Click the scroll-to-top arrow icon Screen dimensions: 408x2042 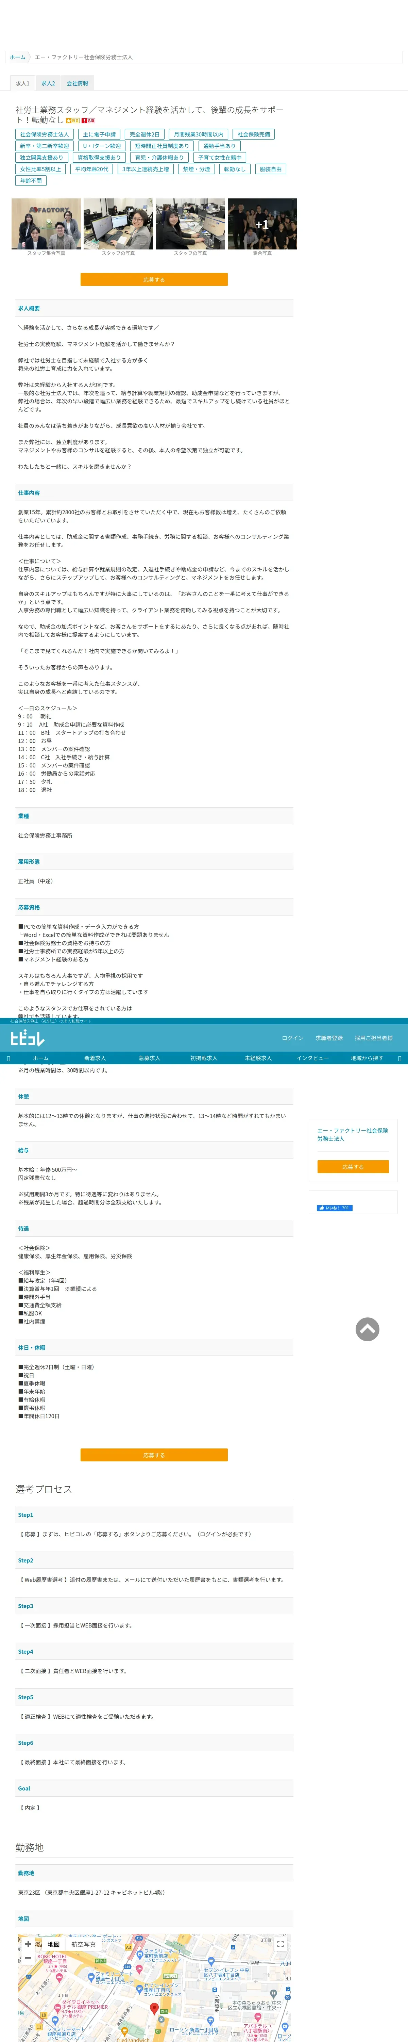[x=368, y=1329]
